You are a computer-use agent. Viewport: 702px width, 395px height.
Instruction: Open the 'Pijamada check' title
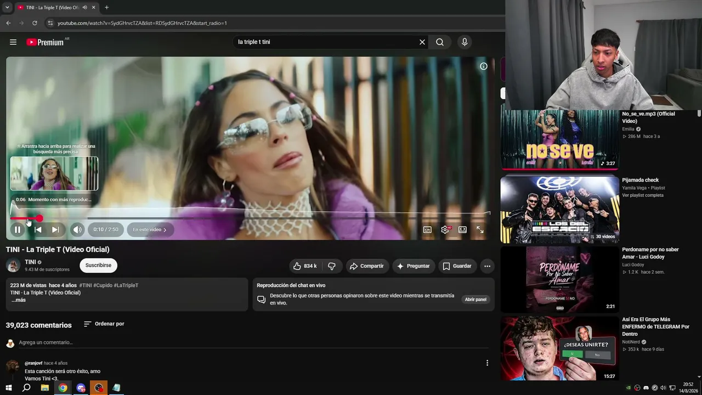641,180
